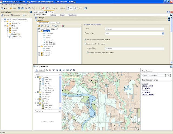Toggle 'Group is initially displayed in the map'

click(85, 39)
